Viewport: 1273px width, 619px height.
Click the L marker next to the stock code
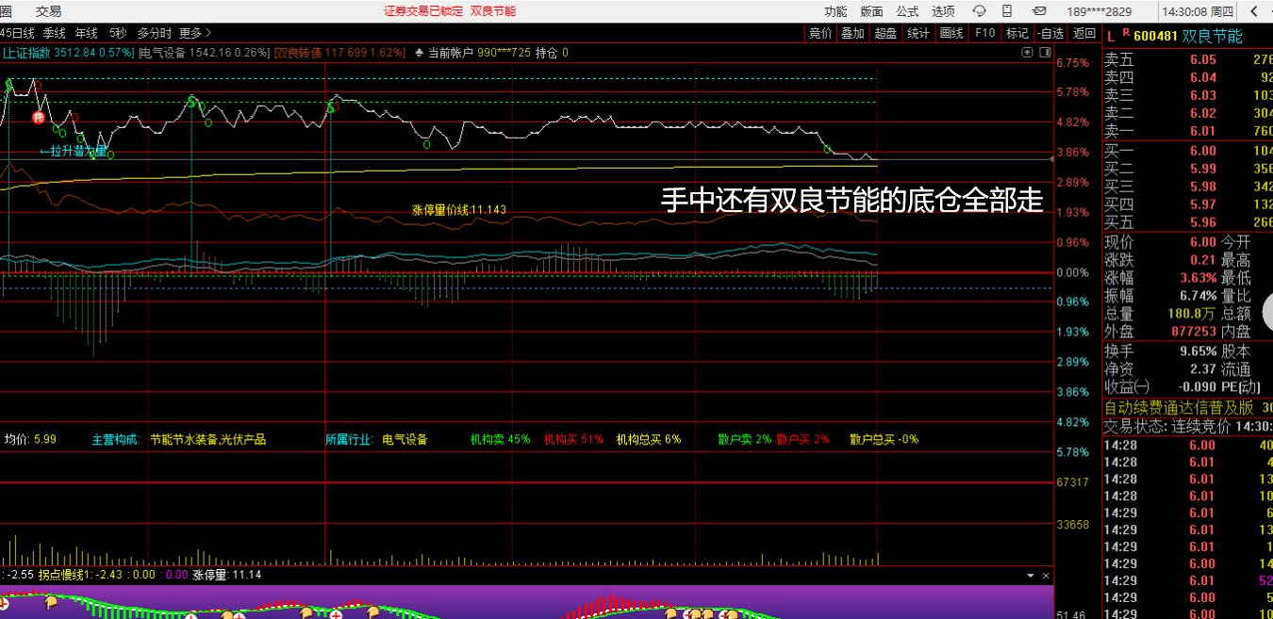pyautogui.click(x=1111, y=36)
